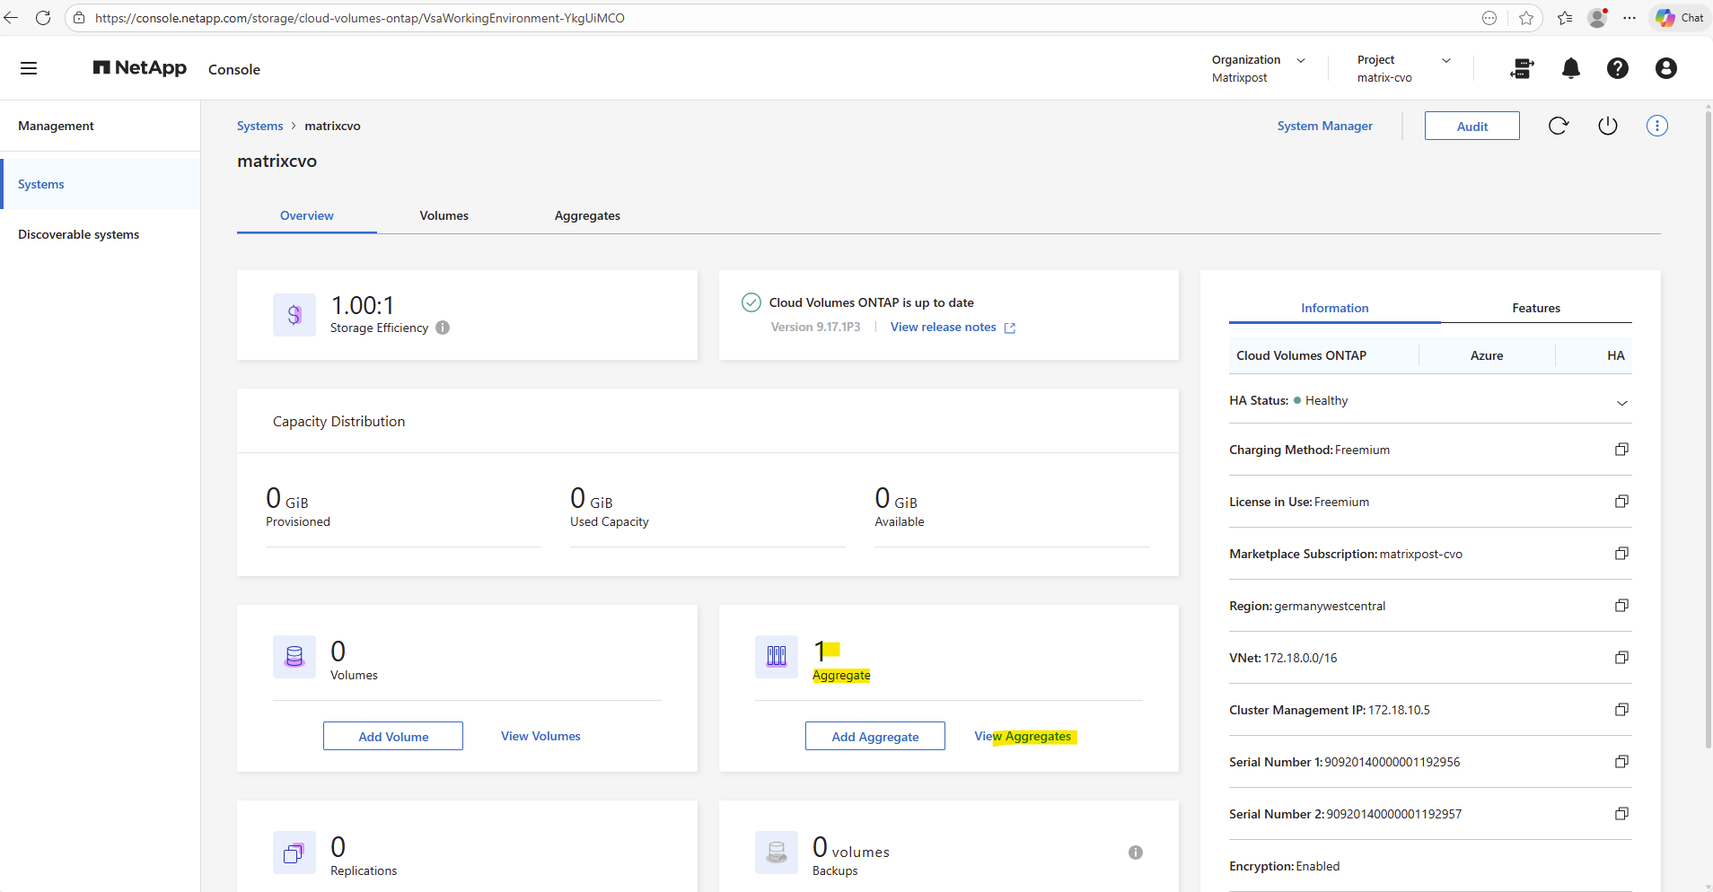Click the notifications bell icon
Viewport: 1713px width, 892px height.
point(1570,68)
